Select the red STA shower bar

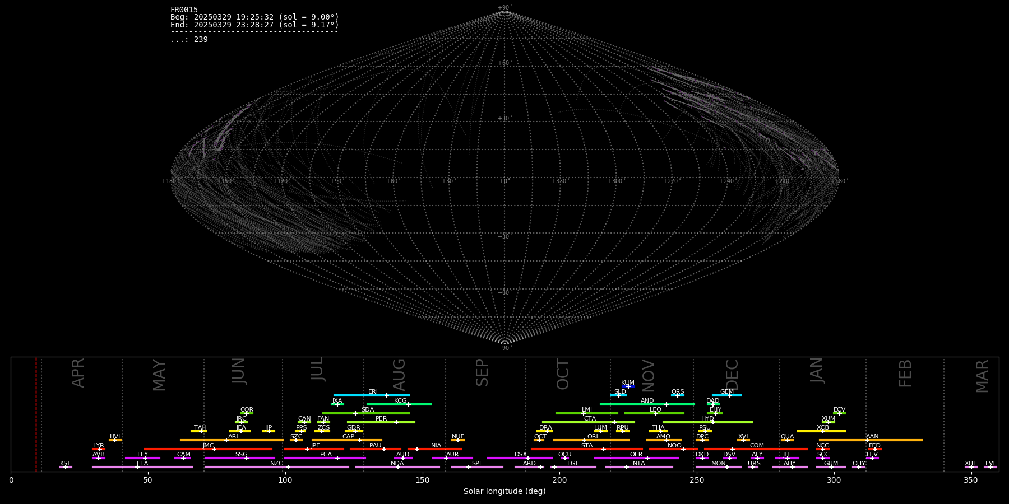[x=587, y=449]
